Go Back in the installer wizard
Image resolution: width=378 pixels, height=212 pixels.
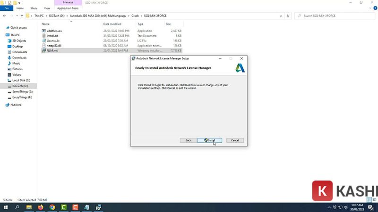[x=188, y=140]
